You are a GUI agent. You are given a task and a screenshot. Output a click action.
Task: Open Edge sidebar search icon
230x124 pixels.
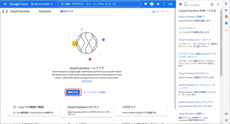point(226,4)
